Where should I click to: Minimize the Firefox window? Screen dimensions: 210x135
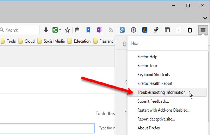point(174,6)
